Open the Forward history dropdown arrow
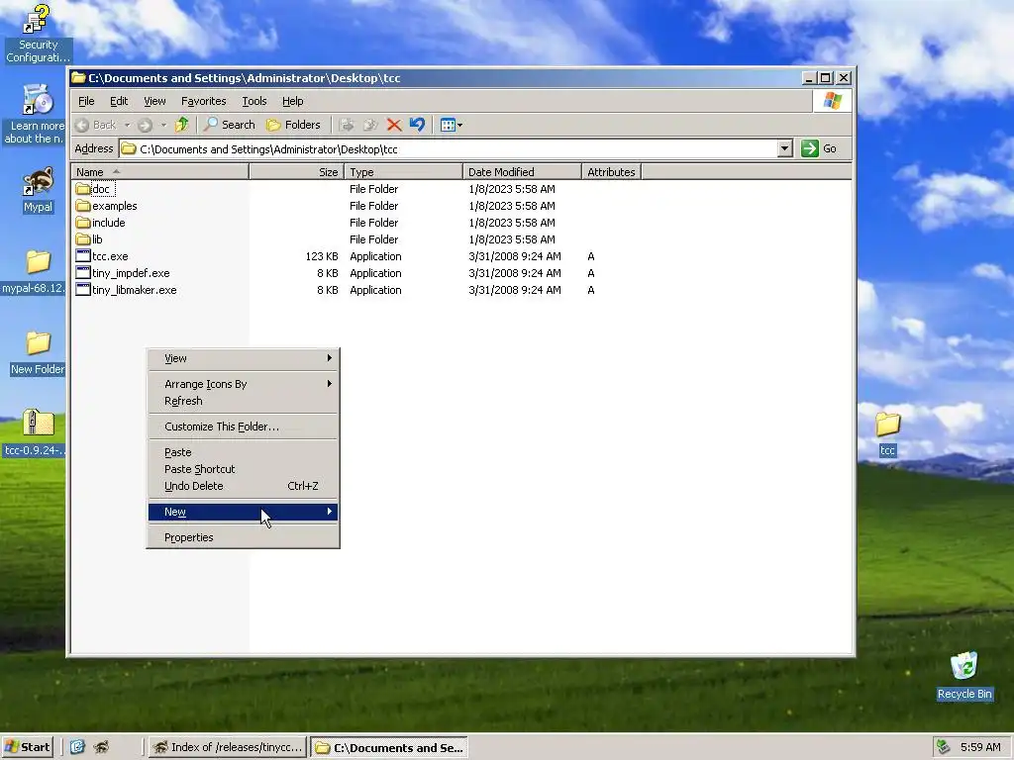1014x760 pixels. tap(163, 125)
